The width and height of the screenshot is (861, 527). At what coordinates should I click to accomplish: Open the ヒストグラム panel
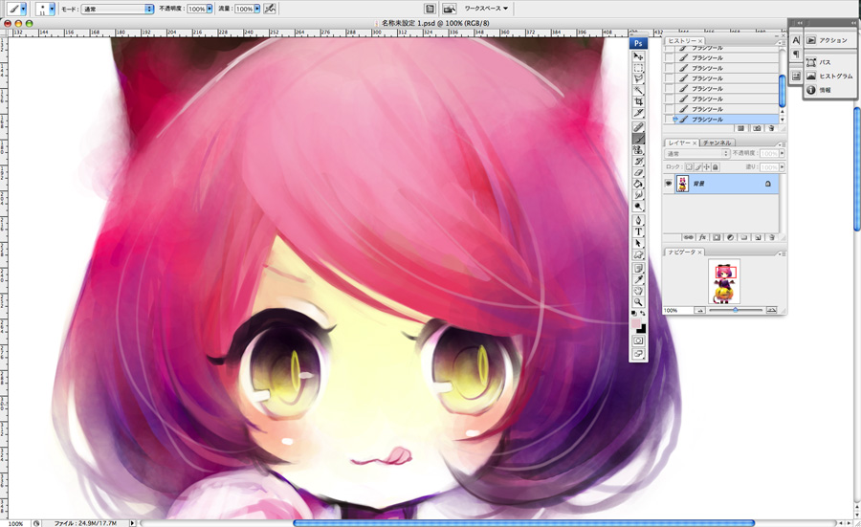point(829,76)
